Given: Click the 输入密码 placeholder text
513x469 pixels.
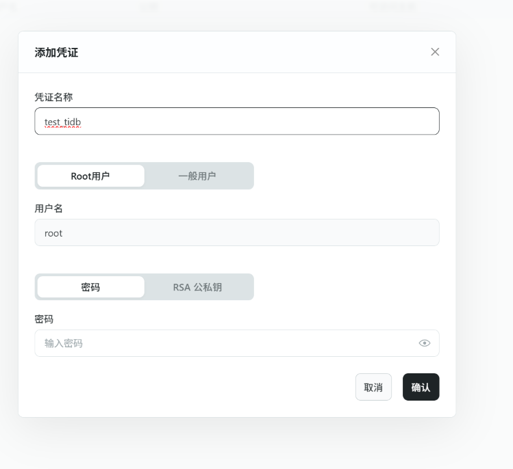Looking at the screenshot, I should 64,343.
